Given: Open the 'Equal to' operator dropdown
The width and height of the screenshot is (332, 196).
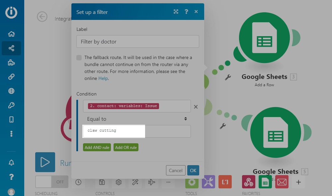Looking at the screenshot, I should point(137,119).
